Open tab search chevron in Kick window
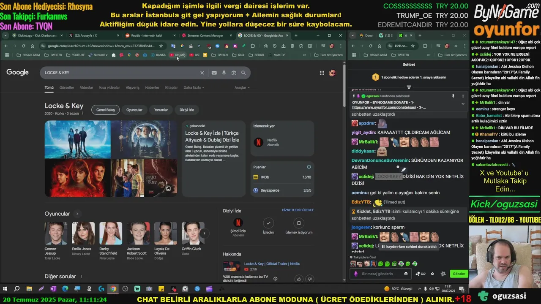The image size is (541, 304). pos(352,35)
